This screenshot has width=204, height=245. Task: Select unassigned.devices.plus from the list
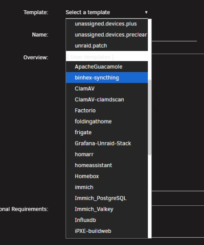point(107,24)
